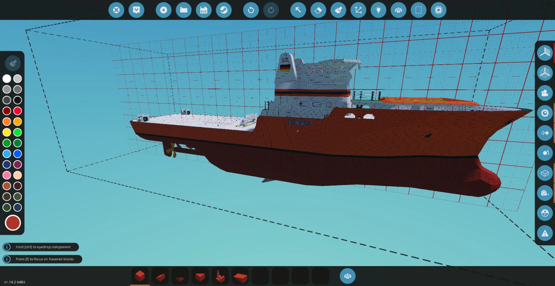This screenshot has height=286, width=555.
Task: Exit the editor with the X button
Action: (116, 10)
